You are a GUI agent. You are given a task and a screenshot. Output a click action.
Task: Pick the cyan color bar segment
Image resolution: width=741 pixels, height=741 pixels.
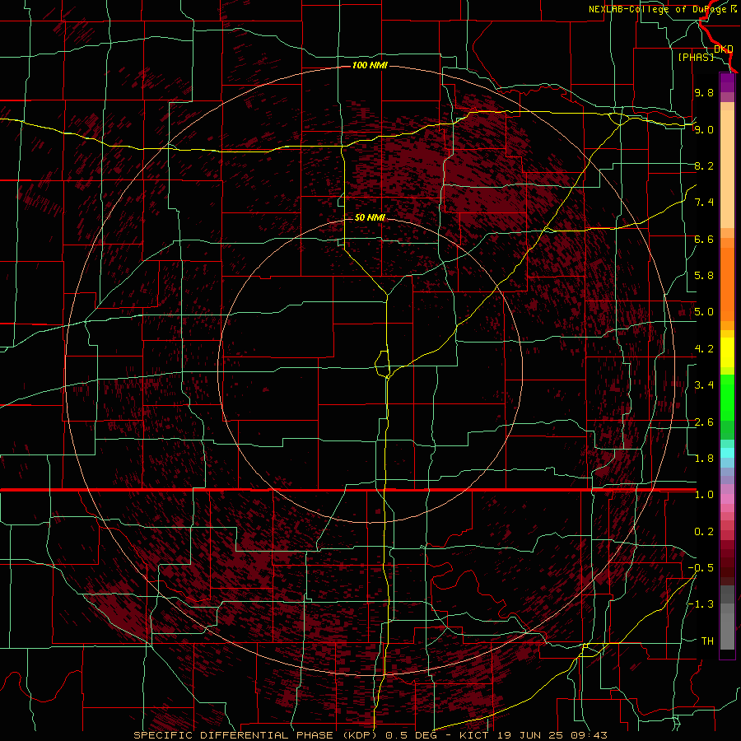tap(727, 453)
